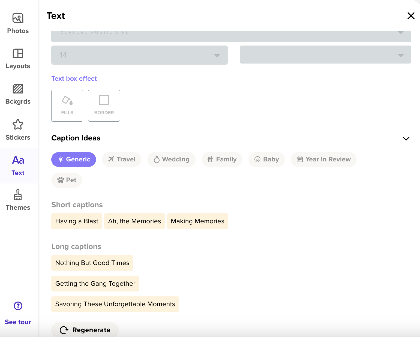Click the Text box effect link

point(74,79)
